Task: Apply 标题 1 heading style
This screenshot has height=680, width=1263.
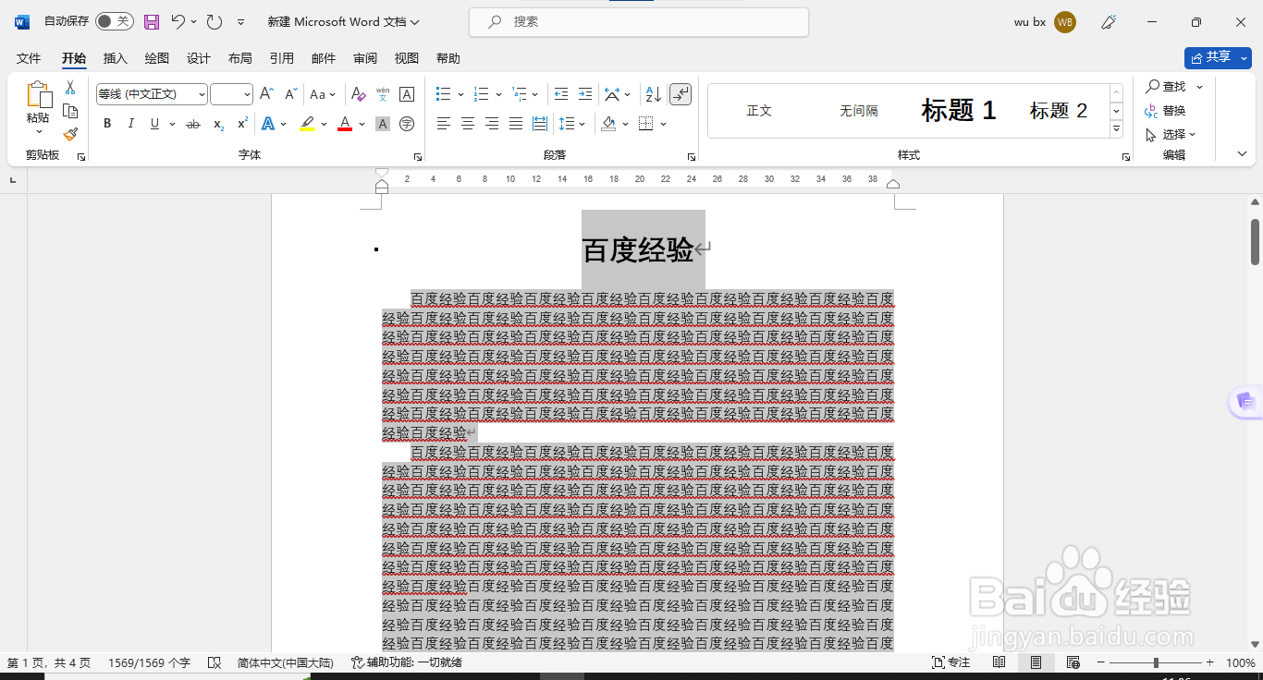Action: 959,111
